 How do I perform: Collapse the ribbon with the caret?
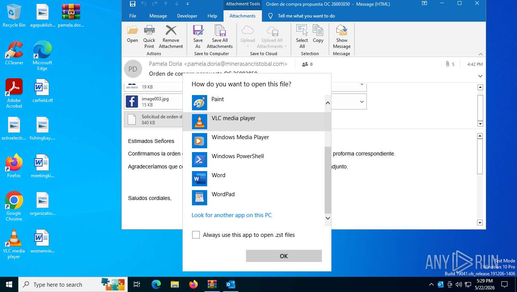click(481, 54)
